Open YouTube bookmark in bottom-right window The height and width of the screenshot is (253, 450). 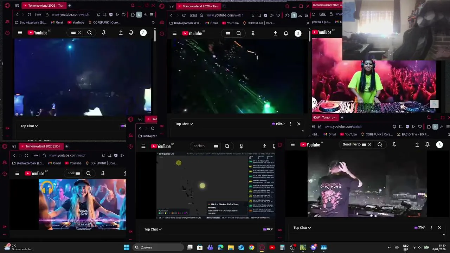point(348,134)
